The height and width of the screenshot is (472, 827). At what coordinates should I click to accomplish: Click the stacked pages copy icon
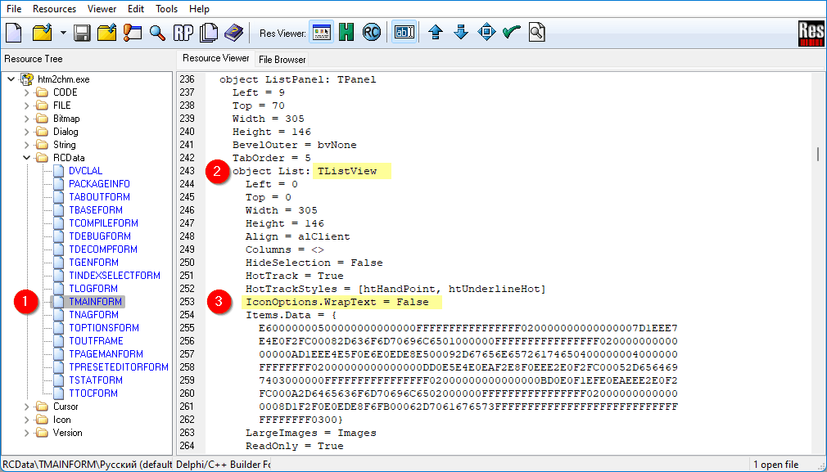[x=208, y=33]
